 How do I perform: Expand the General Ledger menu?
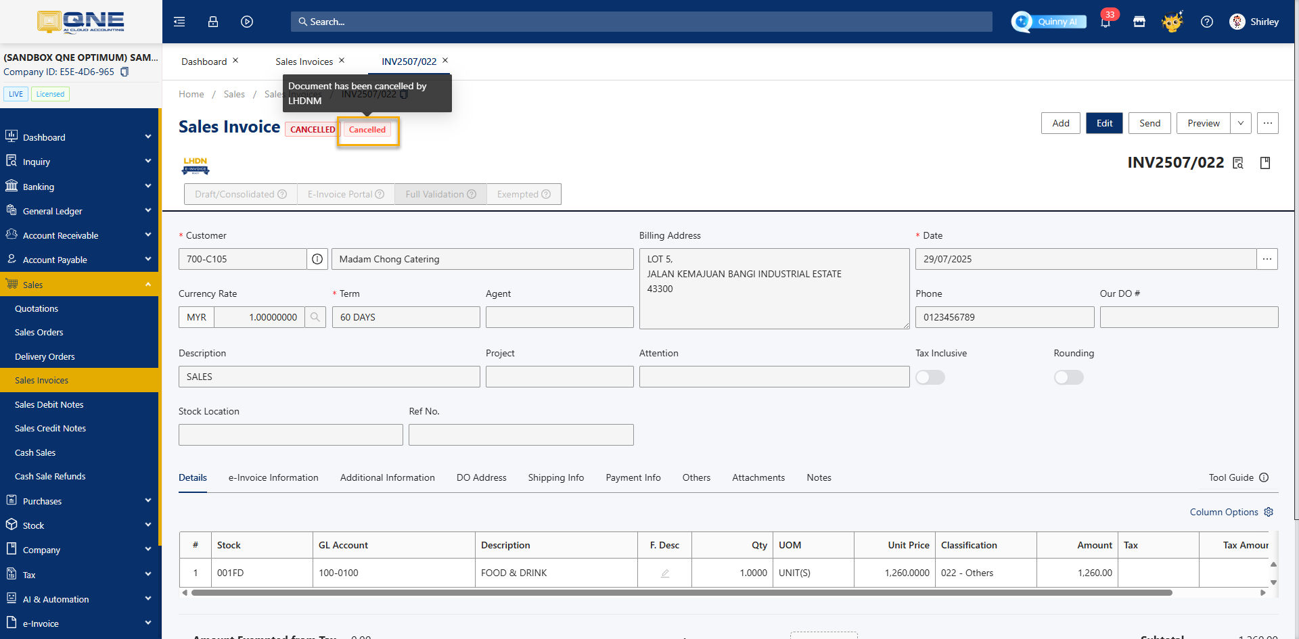click(x=79, y=211)
